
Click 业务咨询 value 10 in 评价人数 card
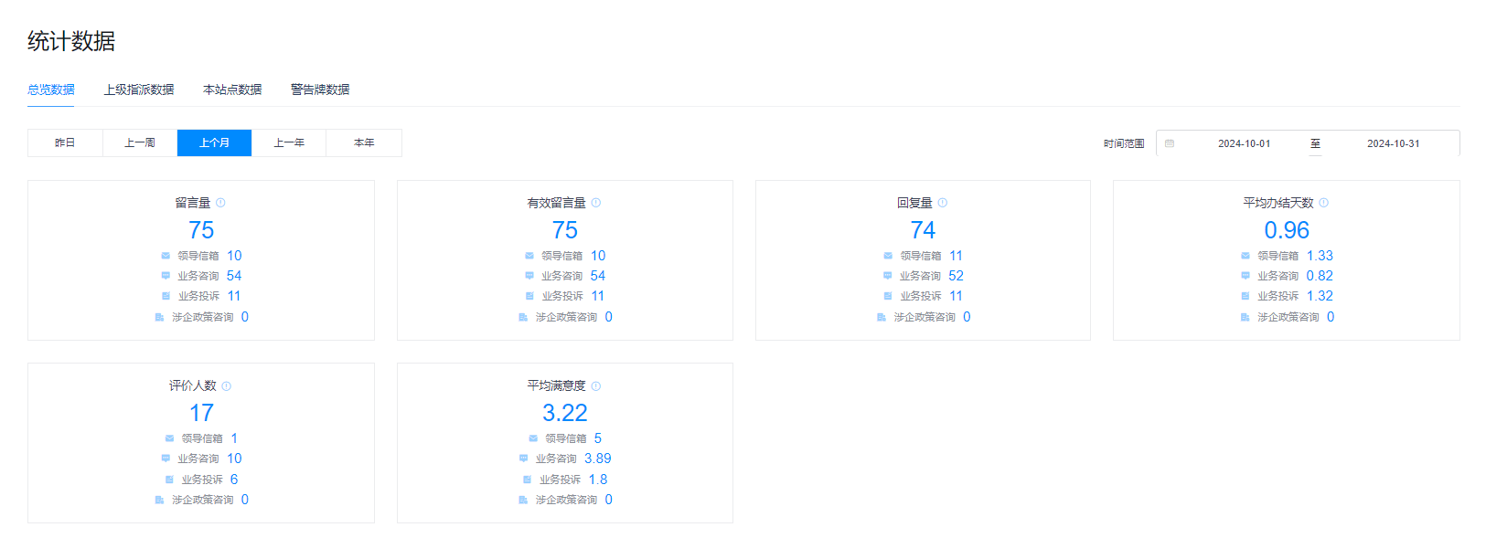pos(234,459)
